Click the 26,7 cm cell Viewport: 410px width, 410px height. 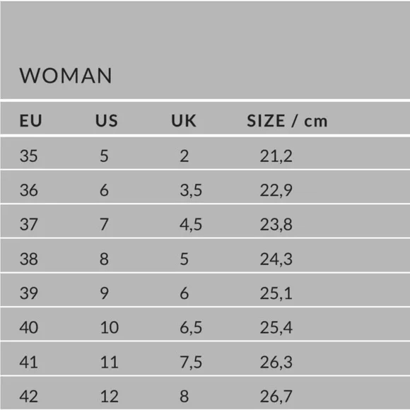276,396
